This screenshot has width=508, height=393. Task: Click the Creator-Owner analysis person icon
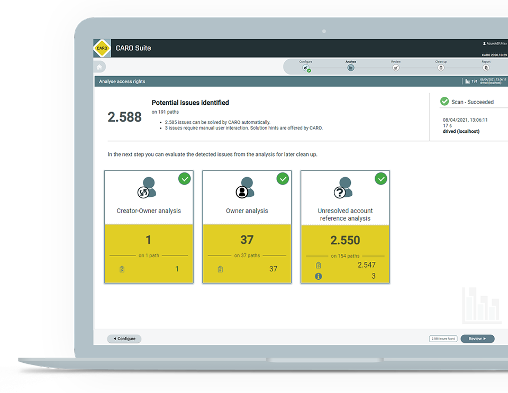[x=147, y=187]
